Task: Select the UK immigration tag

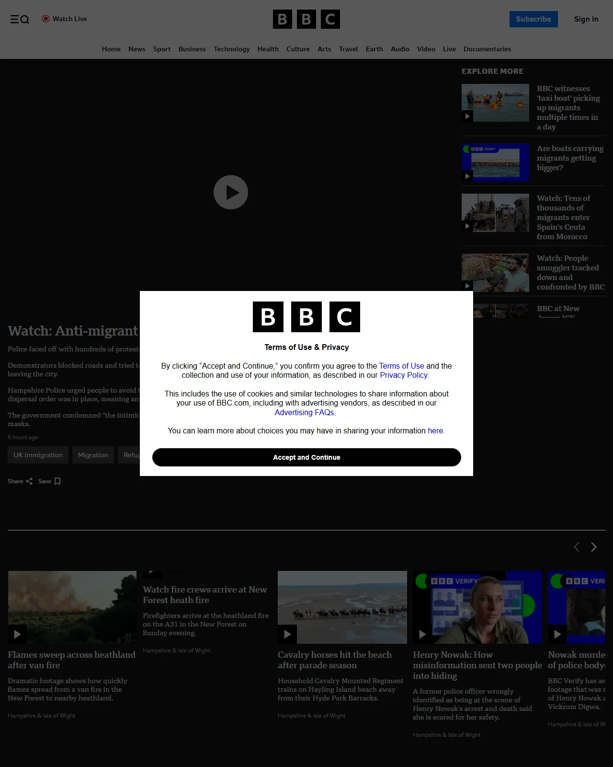Action: 38,455
